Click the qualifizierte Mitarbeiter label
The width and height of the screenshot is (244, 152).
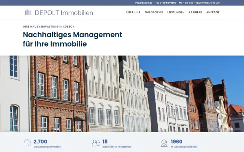[x=117, y=147]
